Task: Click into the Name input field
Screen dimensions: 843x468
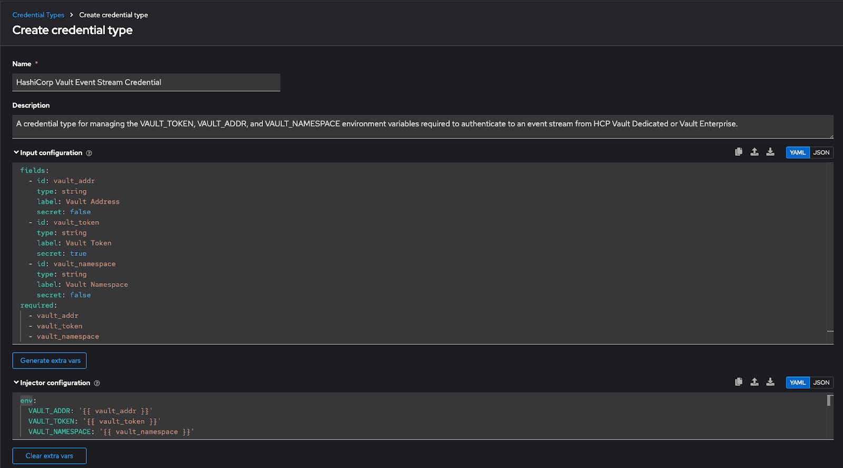Action: click(x=146, y=82)
